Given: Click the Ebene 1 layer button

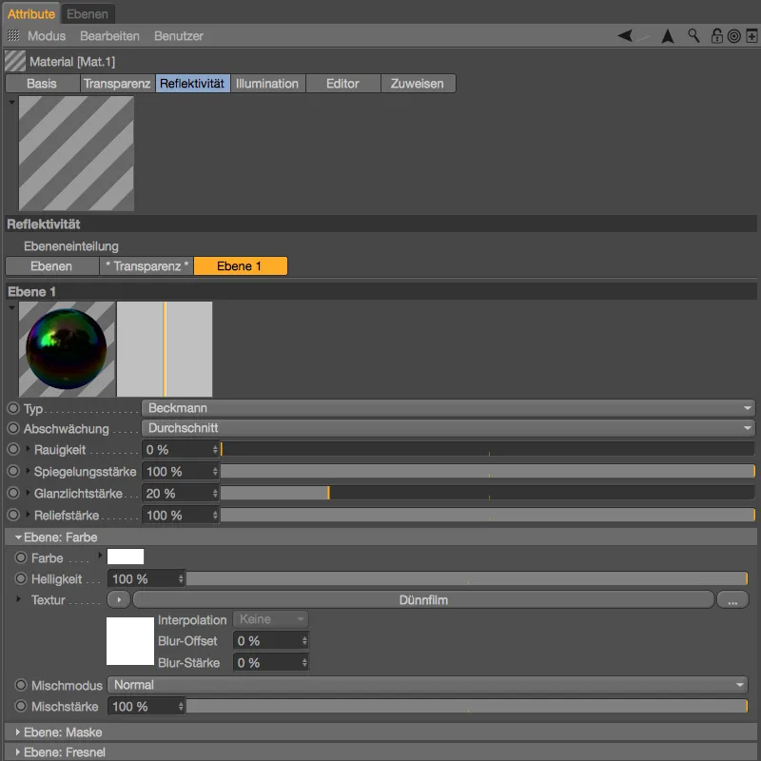Looking at the screenshot, I should [x=241, y=266].
